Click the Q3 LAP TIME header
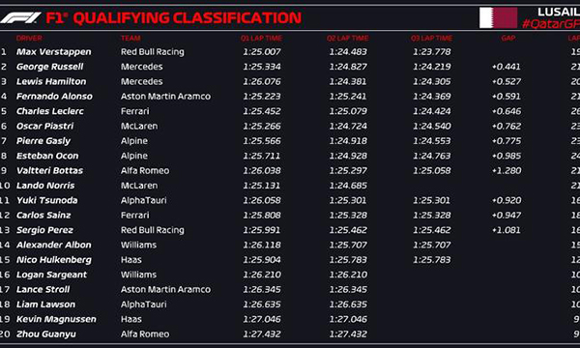The image size is (580, 348). (x=431, y=38)
